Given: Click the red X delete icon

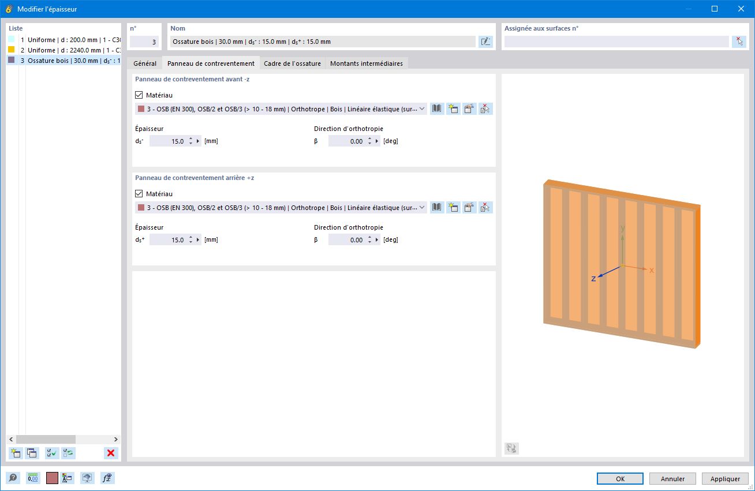Looking at the screenshot, I should tap(111, 453).
